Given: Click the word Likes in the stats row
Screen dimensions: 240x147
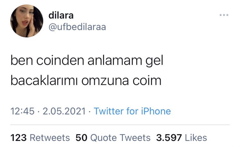Looking at the screenshot, I should (196, 138).
